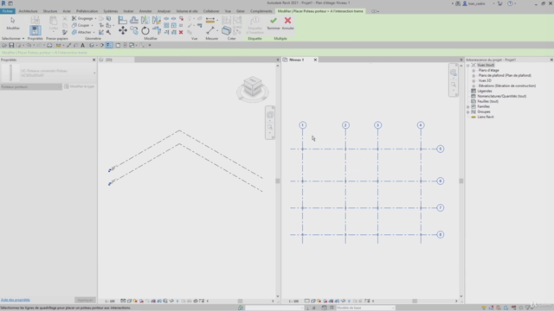
Task: Toggle the Propriétés palette button
Action: coord(35,30)
